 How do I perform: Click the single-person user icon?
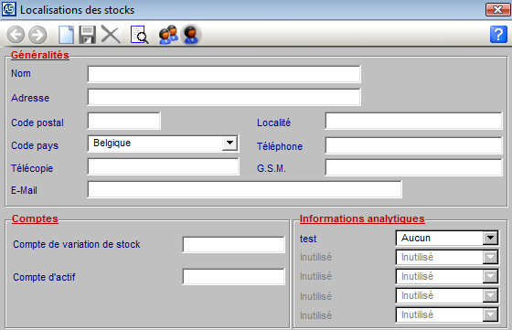tap(191, 35)
